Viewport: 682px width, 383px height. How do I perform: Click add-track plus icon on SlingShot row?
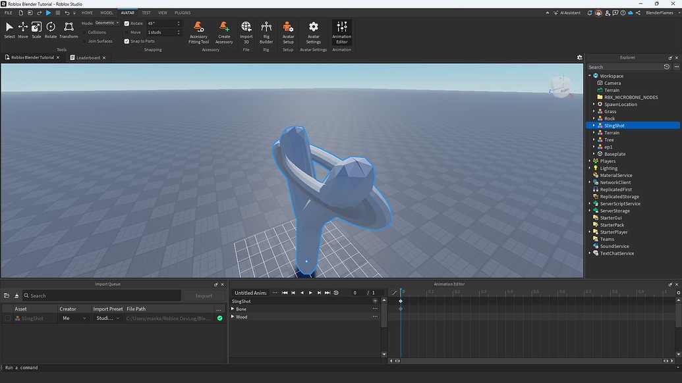pyautogui.click(x=375, y=301)
